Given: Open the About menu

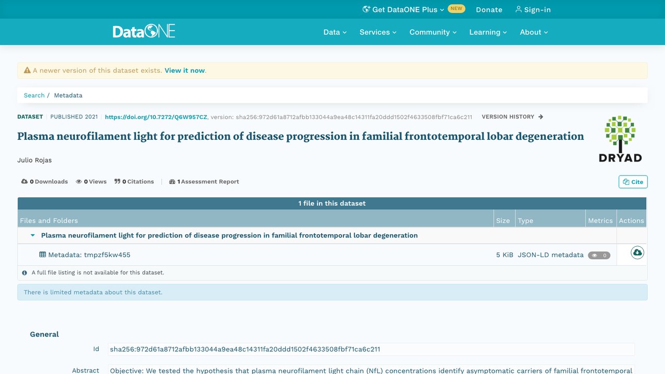Looking at the screenshot, I should point(534,32).
